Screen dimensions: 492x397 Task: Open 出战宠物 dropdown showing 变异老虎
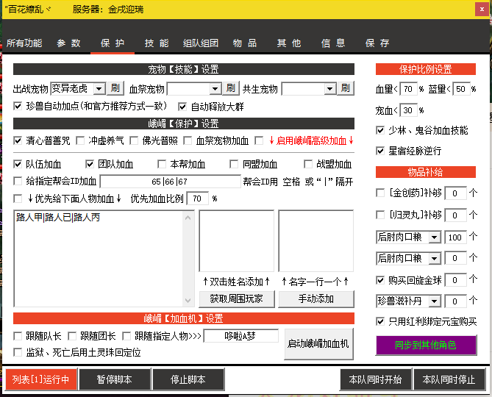coord(99,89)
